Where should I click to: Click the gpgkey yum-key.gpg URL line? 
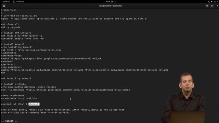(x=85, y=70)
